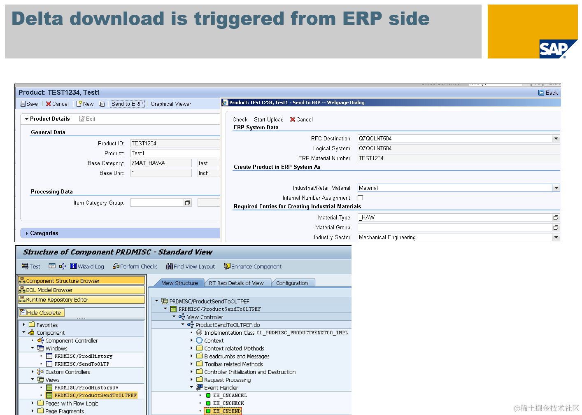The image size is (582, 415).
Task: Toggle Internal Number Assignment checkbox
Action: pyautogui.click(x=360, y=198)
